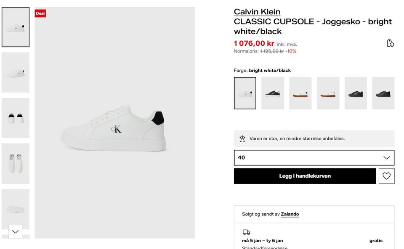Open the Zalando seller link
This screenshot has width=404, height=249.
click(290, 214)
